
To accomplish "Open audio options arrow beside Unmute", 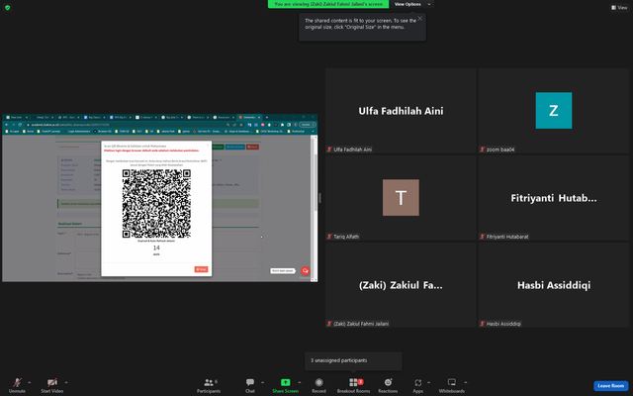I will click(x=29, y=382).
